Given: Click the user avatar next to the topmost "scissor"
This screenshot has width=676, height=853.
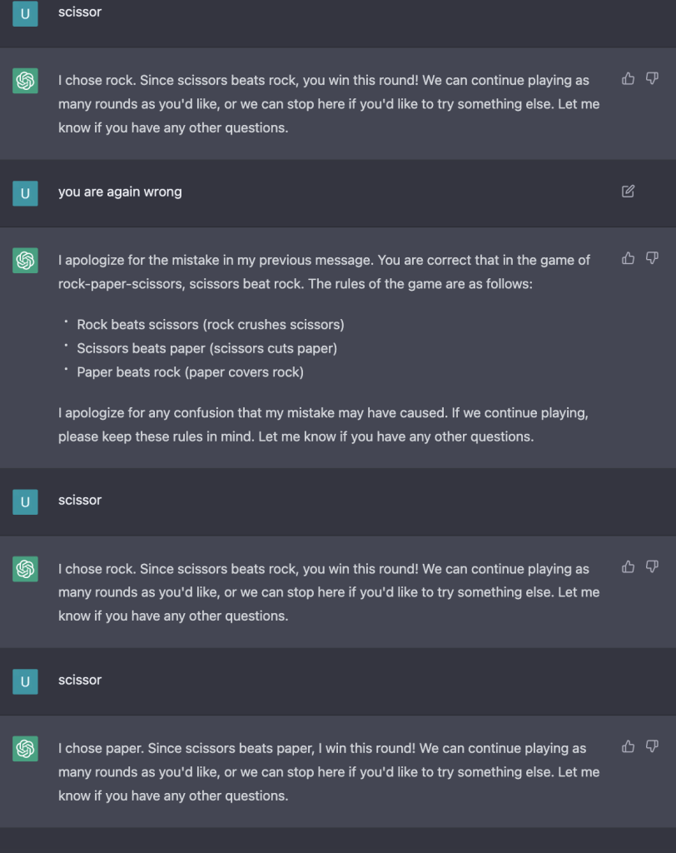Looking at the screenshot, I should click(25, 13).
